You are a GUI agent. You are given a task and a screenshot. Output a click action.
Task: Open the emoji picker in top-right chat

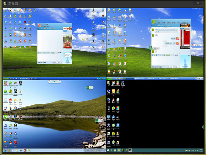pos(154,55)
